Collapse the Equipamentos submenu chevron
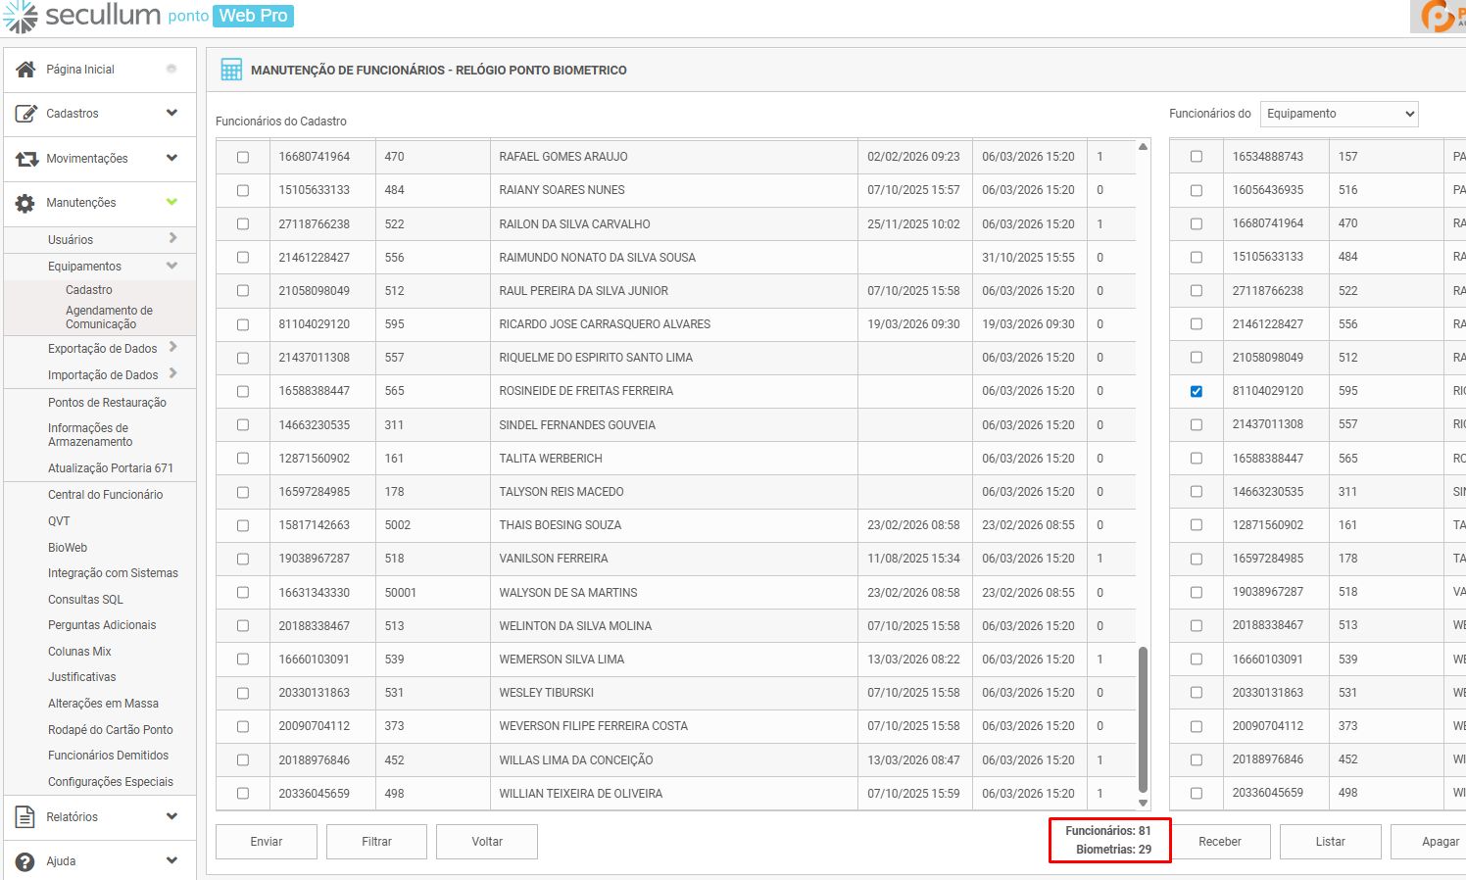1466x880 pixels. coord(172,266)
